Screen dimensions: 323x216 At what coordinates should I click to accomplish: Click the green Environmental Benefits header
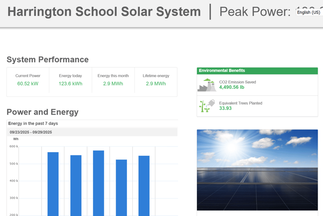click(257, 71)
